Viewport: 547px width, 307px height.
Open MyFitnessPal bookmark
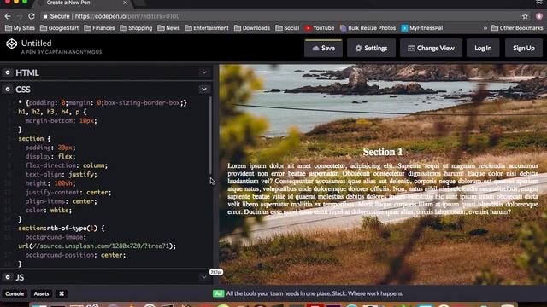click(421, 28)
